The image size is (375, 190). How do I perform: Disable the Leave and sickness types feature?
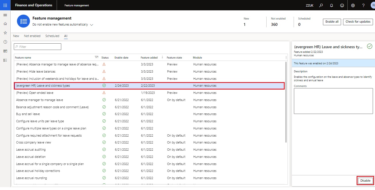coord(365,180)
